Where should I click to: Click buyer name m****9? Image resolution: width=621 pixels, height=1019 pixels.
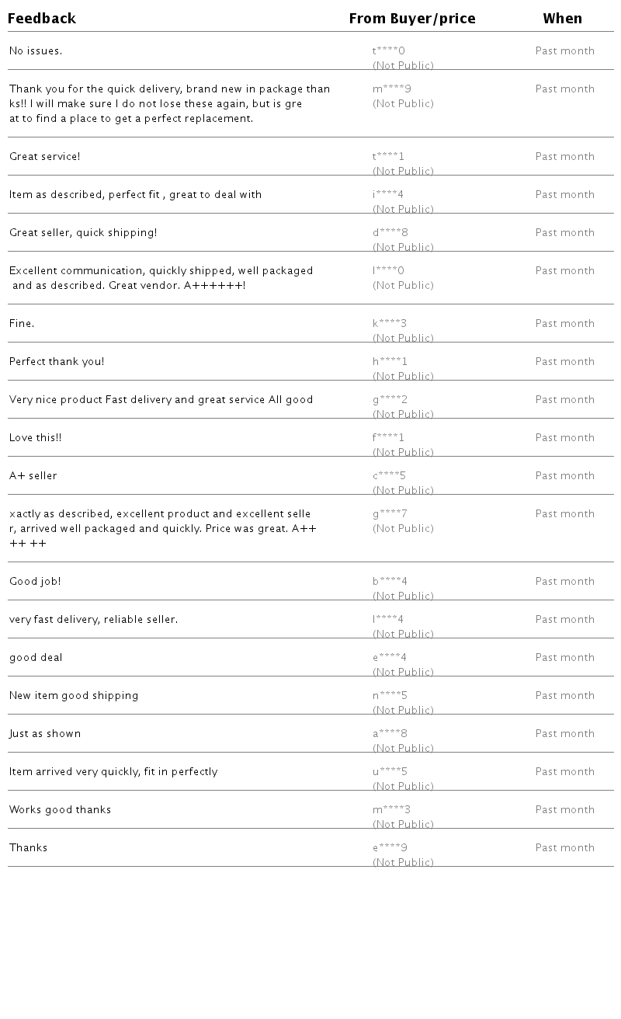[x=392, y=89]
